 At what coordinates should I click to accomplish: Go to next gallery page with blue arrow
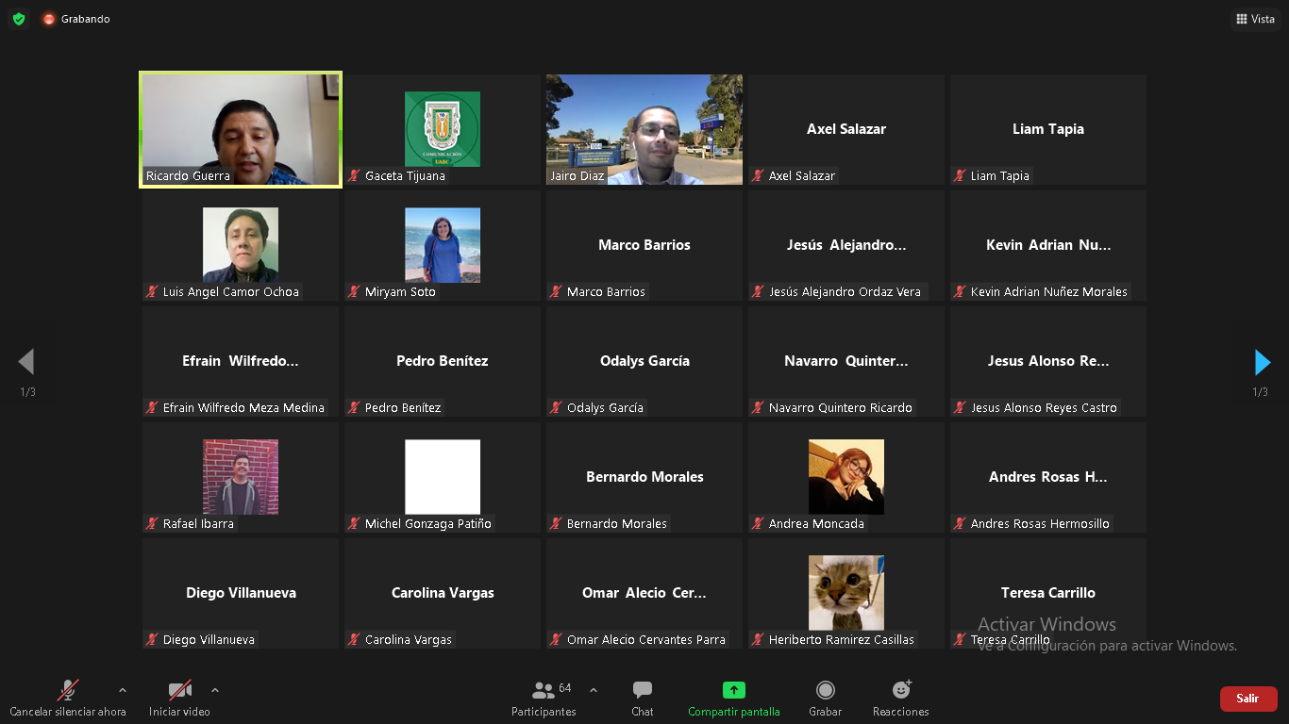point(1262,362)
